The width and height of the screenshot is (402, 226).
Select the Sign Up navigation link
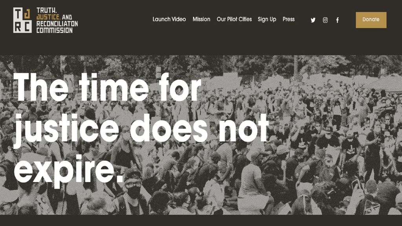[x=267, y=20]
